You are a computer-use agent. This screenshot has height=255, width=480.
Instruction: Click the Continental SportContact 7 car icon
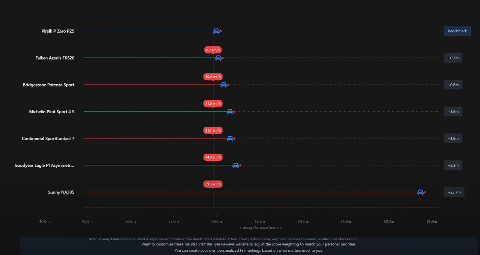230,138
